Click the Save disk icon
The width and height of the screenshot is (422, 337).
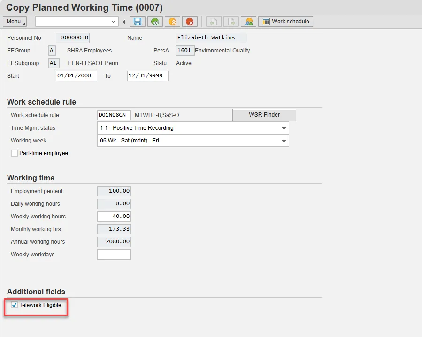(x=138, y=22)
